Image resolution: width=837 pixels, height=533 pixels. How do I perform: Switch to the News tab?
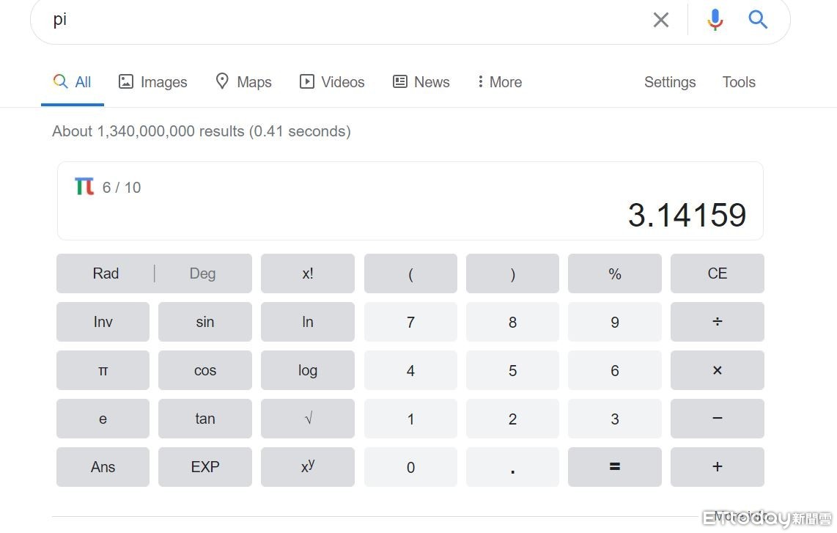click(421, 82)
